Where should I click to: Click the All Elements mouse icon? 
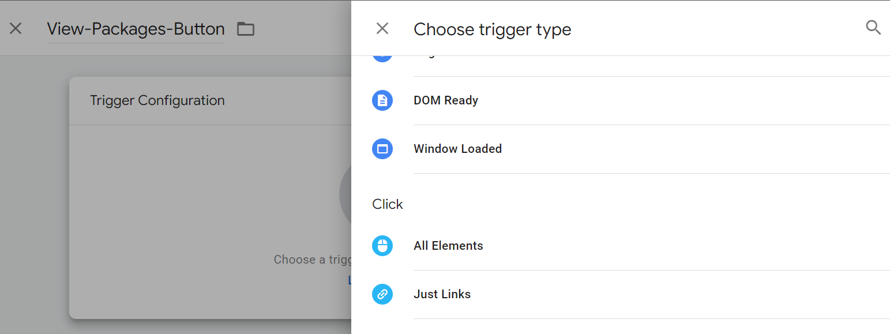coord(382,246)
